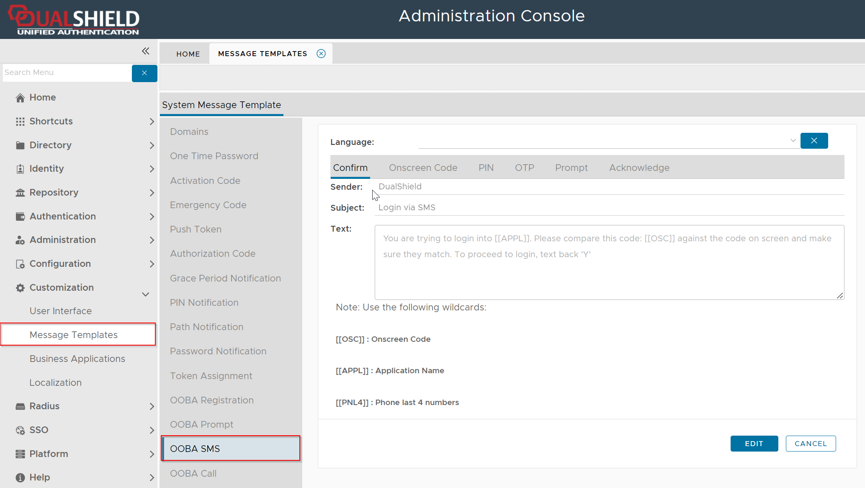The width and height of the screenshot is (865, 488).
Task: Click the Repository bank building icon
Action: coord(20,193)
